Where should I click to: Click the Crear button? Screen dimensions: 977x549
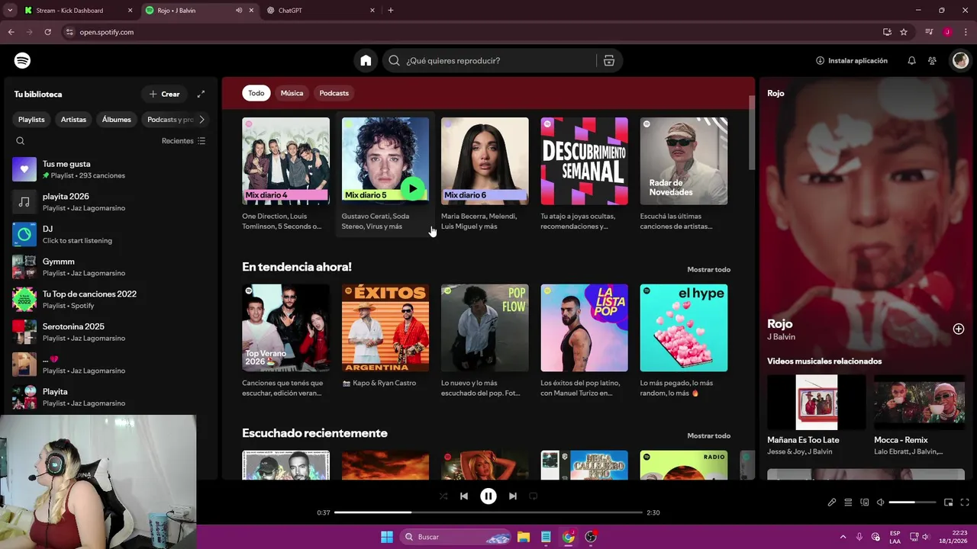click(x=164, y=94)
